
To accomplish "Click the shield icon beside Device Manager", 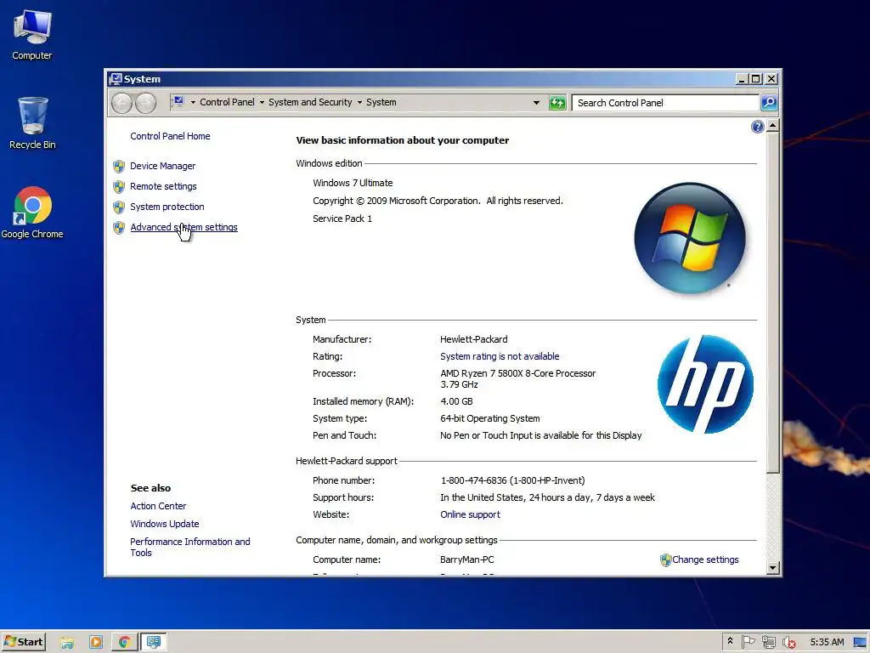I will coord(119,166).
